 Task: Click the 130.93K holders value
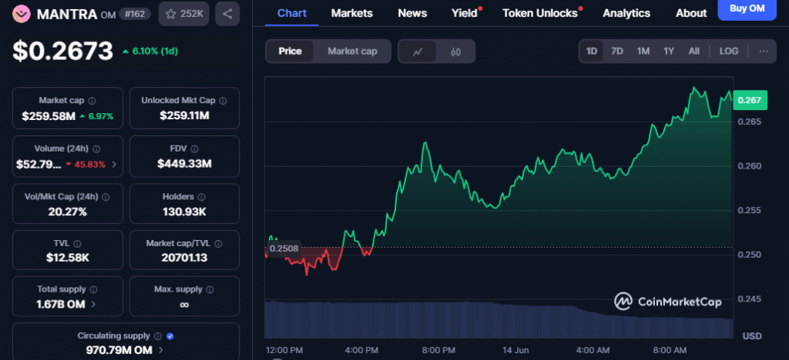pyautogui.click(x=185, y=212)
